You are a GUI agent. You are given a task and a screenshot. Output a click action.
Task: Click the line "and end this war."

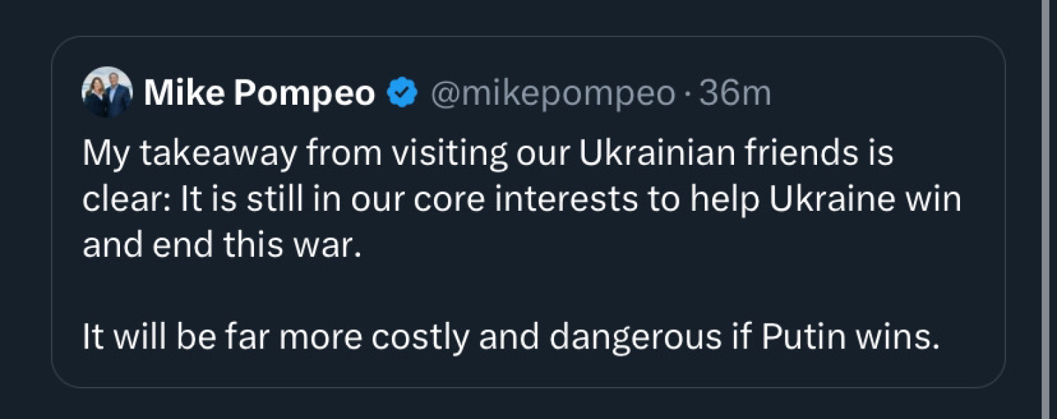coord(223,246)
